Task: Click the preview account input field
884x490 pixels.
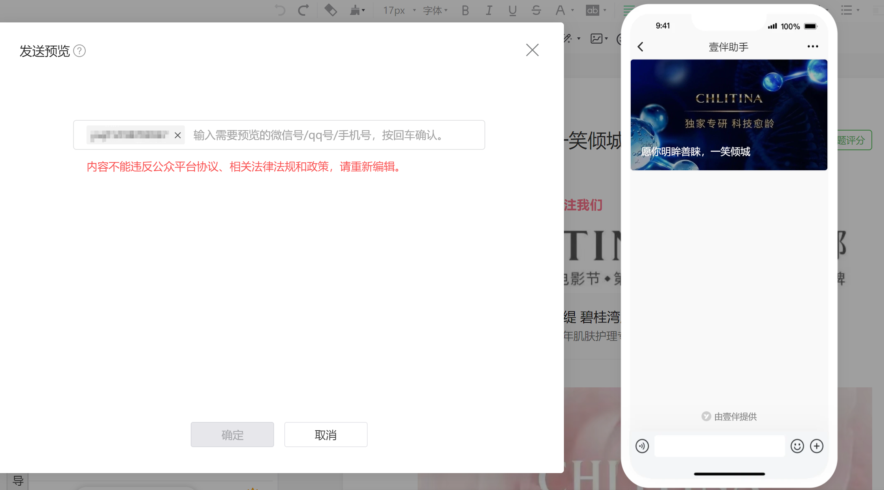Action: coord(334,135)
